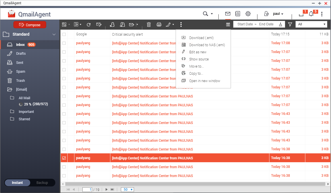Screen dimensions: 331x193
Task: Click the calendar icon beside date filters
Action: (228, 25)
